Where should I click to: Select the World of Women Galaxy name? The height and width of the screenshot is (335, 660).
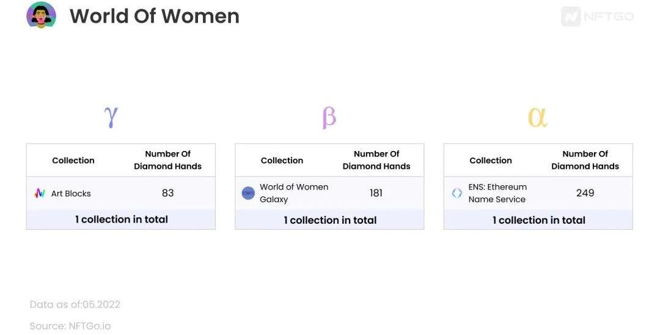(x=294, y=193)
